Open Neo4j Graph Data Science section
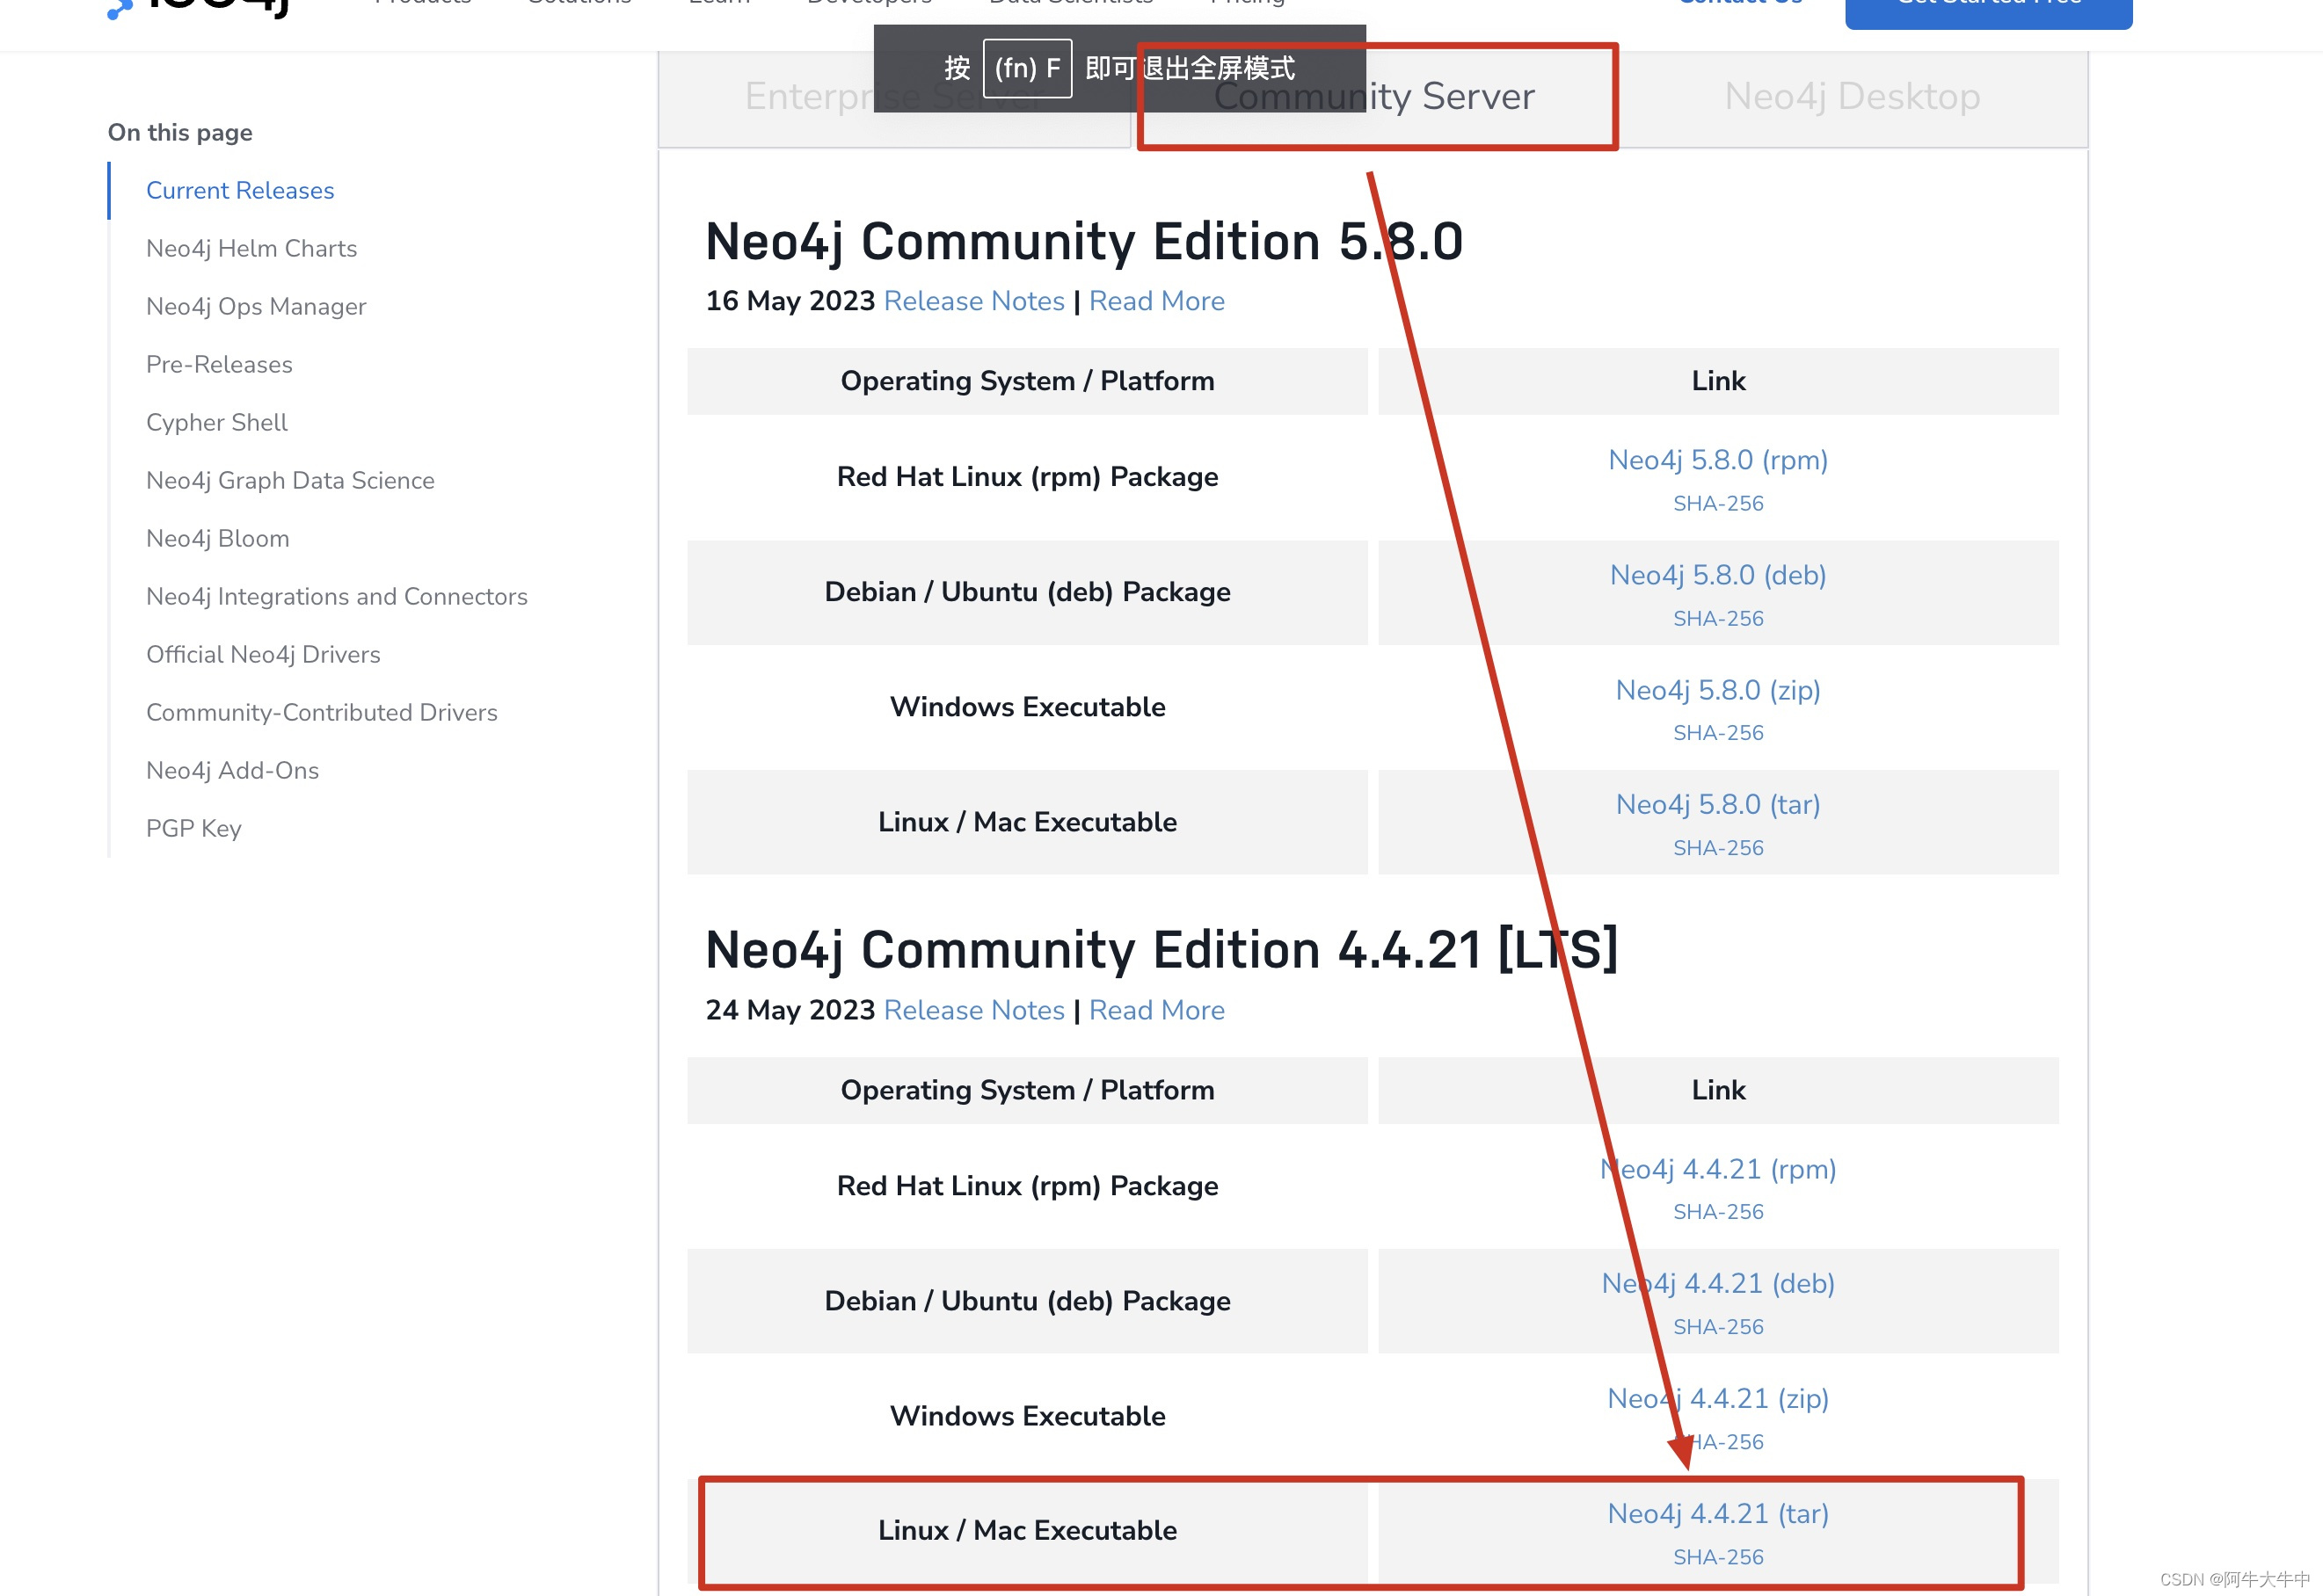Screen dimensions: 2323x1596 point(290,480)
